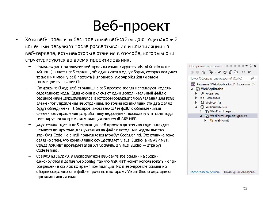Click the slide number 32
Screen dimensions: 263x197
(x=245, y=188)
